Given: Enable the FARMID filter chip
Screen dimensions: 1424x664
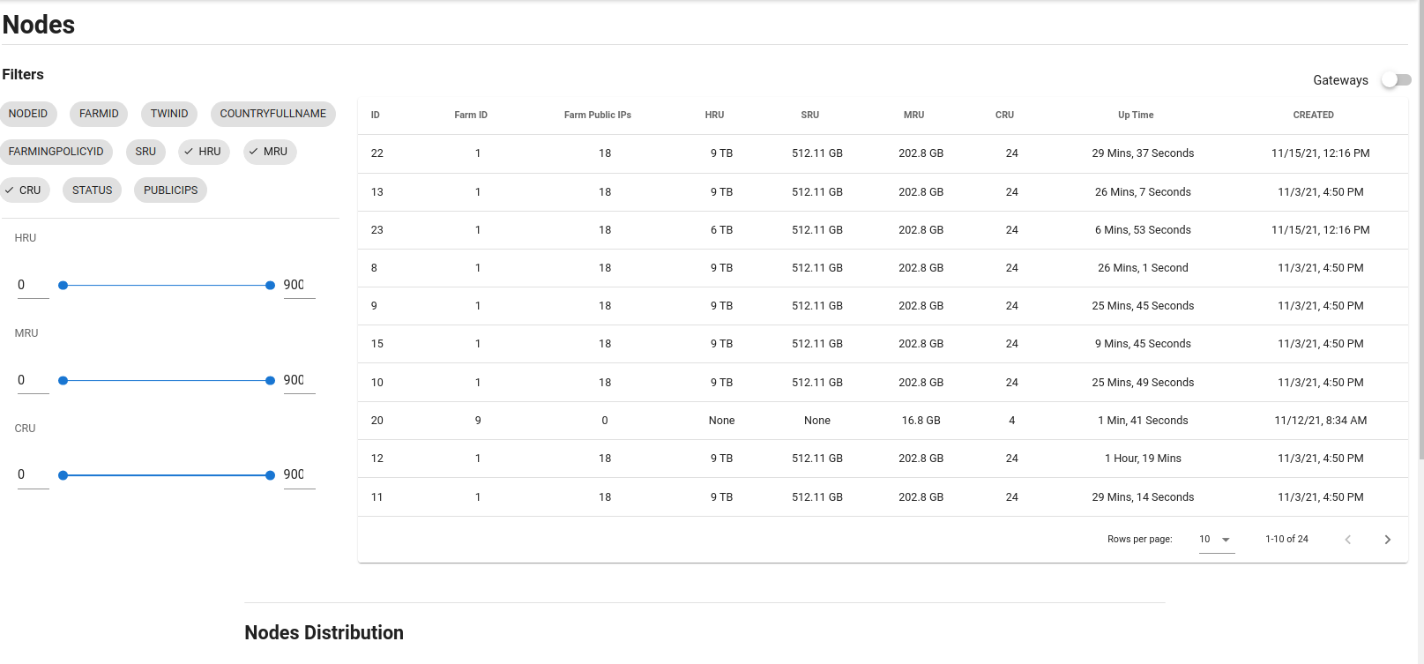Looking at the screenshot, I should coord(99,114).
